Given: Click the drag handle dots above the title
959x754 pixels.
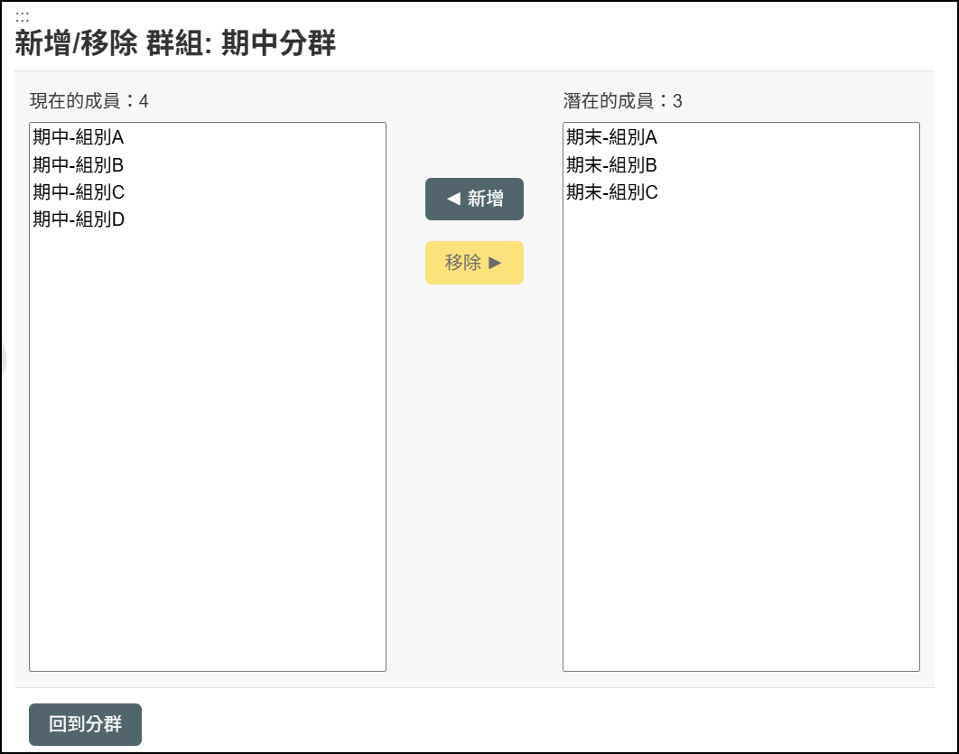Looking at the screenshot, I should 22,16.
